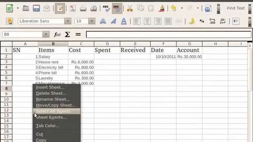This screenshot has width=253, height=142.
Task: Run the Spelling check icon
Action: [x=106, y=8]
